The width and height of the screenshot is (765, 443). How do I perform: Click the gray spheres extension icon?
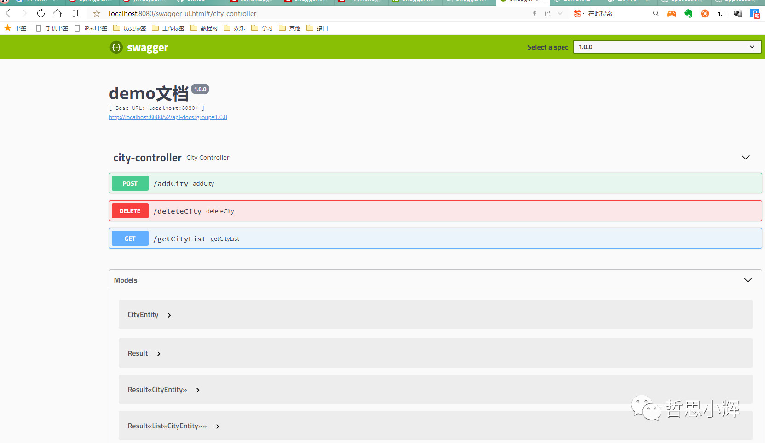[738, 14]
